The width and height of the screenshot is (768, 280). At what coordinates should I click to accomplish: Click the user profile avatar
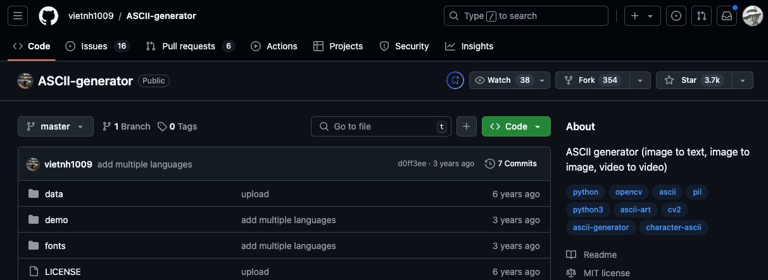click(x=752, y=16)
